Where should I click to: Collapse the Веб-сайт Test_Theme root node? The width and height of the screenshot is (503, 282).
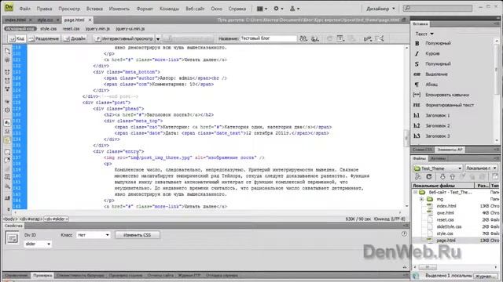pos(416,192)
